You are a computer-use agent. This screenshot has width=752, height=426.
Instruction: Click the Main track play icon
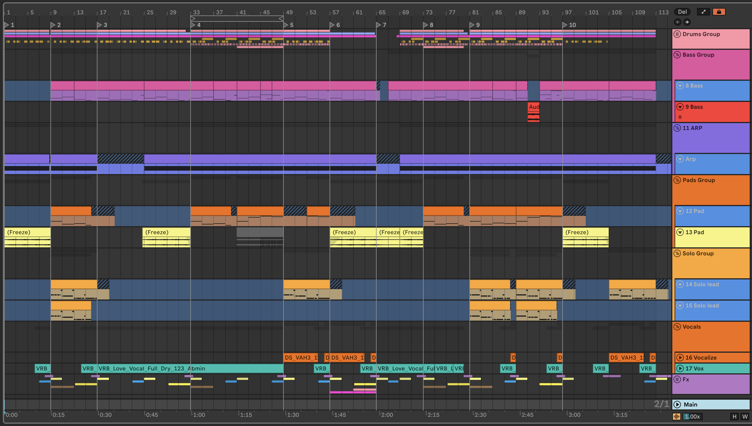pyautogui.click(x=677, y=404)
